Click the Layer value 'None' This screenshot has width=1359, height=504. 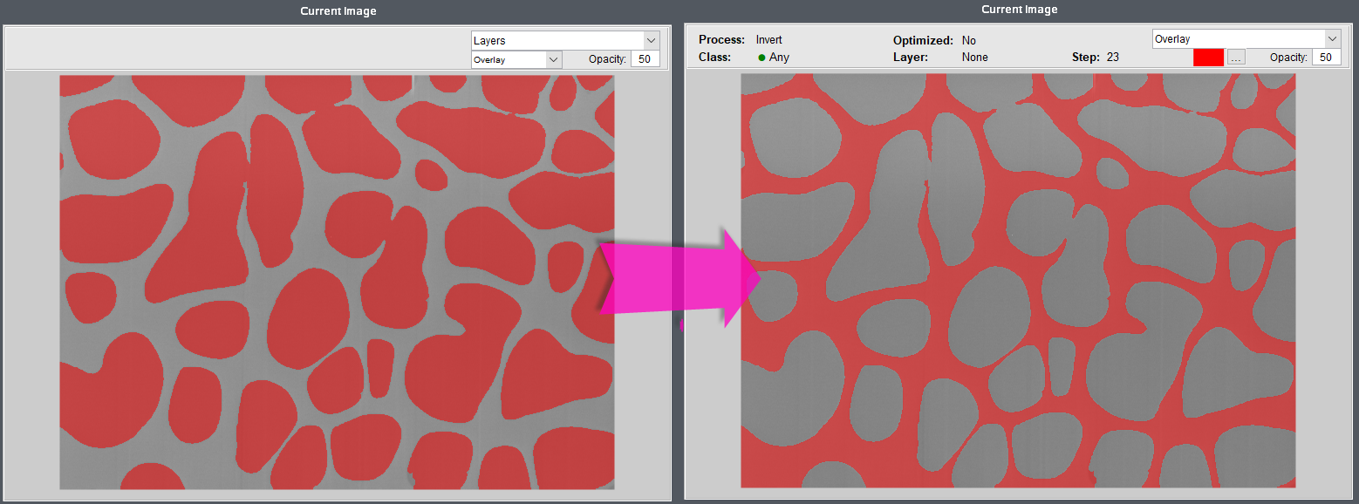coord(974,58)
